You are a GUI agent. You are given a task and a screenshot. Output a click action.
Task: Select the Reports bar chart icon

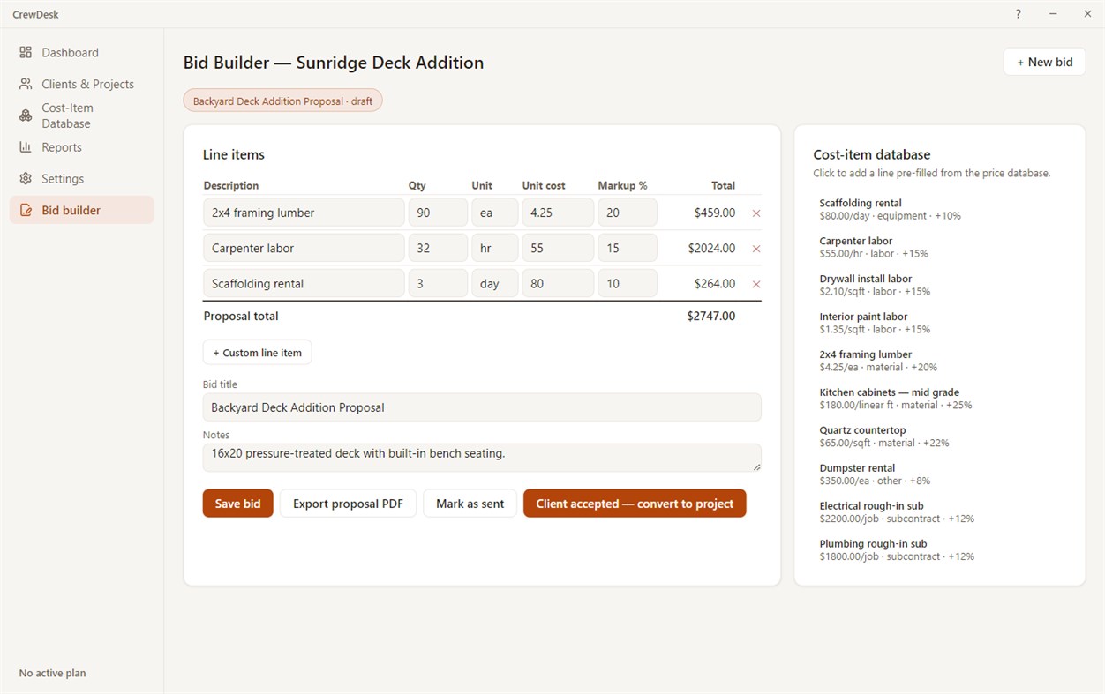(x=26, y=147)
